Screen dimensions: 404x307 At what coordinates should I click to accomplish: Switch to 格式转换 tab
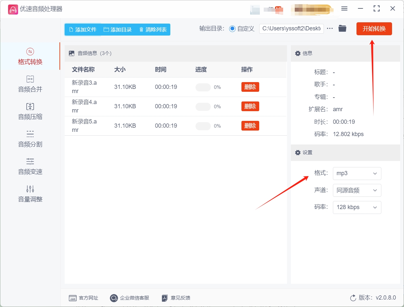tap(30, 56)
